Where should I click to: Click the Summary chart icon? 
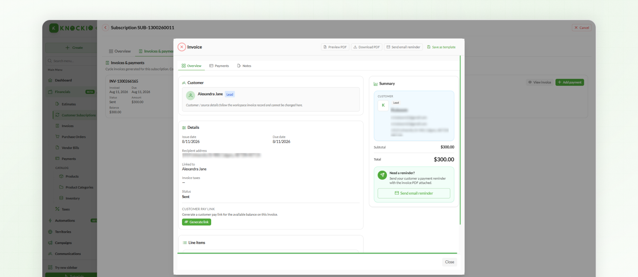tap(376, 84)
